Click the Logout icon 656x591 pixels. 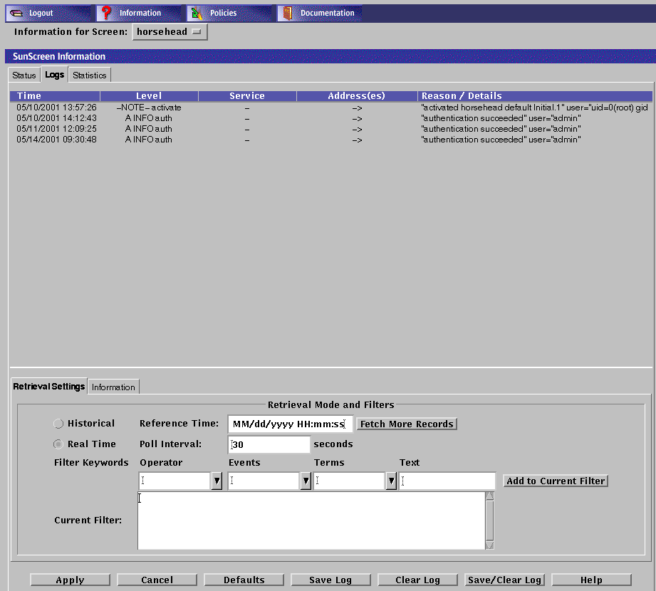pyautogui.click(x=16, y=13)
